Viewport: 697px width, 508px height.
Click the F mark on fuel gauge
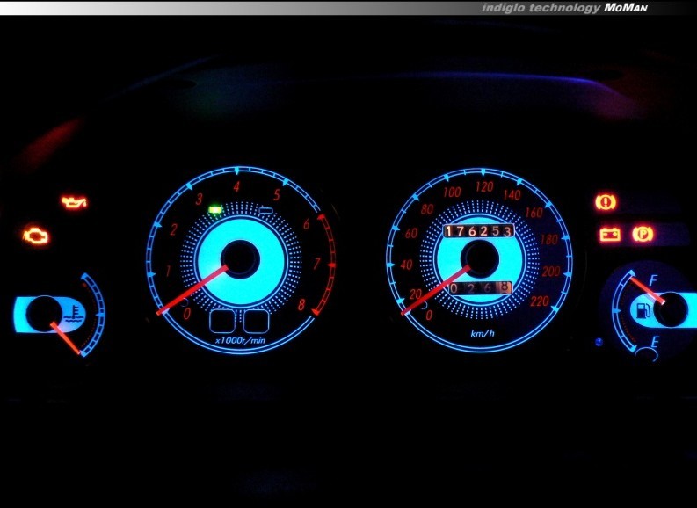click(x=652, y=280)
